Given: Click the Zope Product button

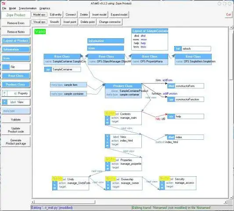Looking at the screenshot, I should click(16, 15).
